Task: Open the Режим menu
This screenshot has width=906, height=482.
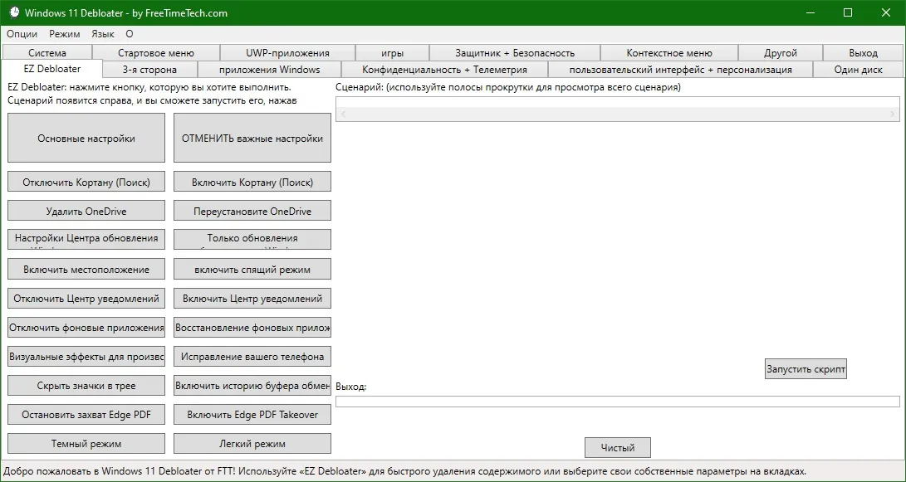Action: [x=65, y=34]
